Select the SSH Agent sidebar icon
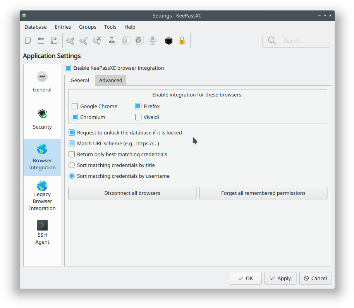 point(42,225)
